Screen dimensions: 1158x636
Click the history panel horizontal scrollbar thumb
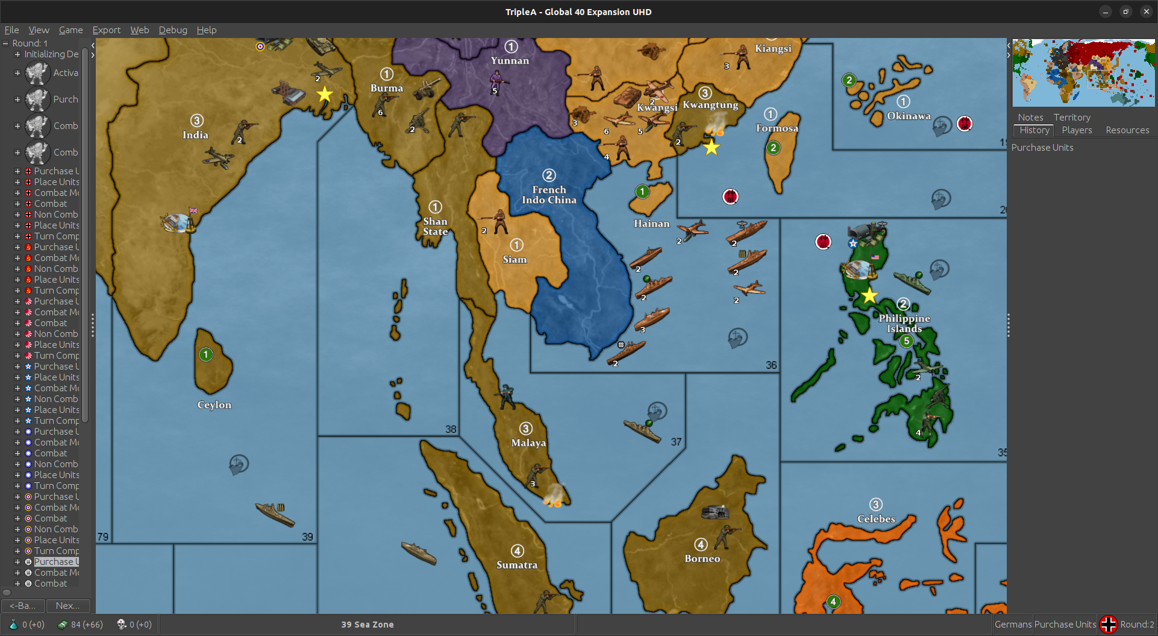pyautogui.click(x=7, y=592)
